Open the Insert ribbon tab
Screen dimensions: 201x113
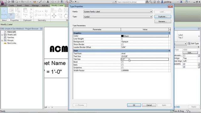point(19,6)
